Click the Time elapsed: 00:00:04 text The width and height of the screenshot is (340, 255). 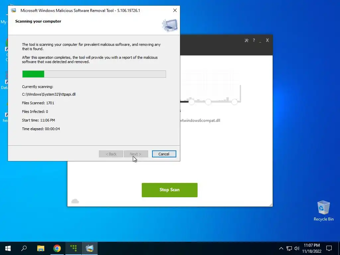[41, 129]
